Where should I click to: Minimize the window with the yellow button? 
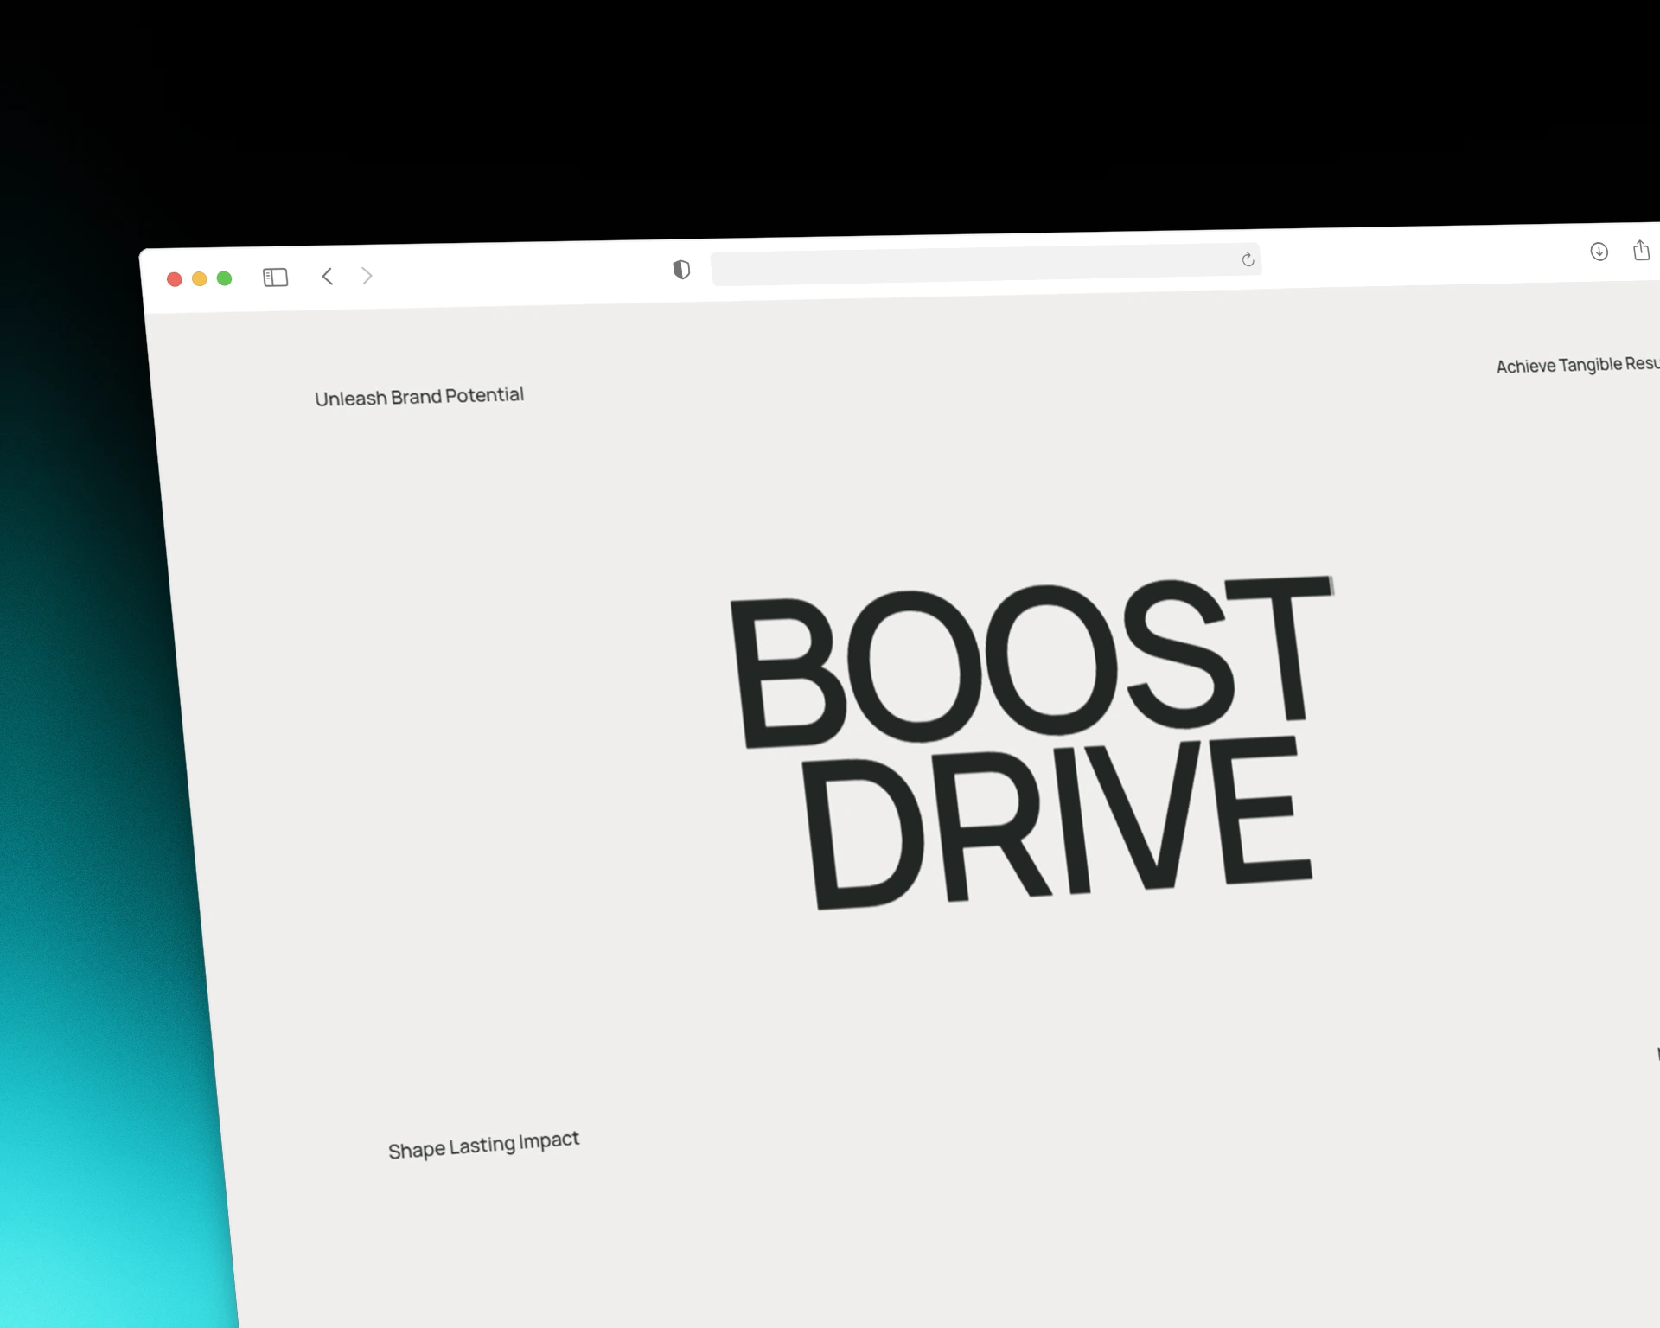[199, 278]
